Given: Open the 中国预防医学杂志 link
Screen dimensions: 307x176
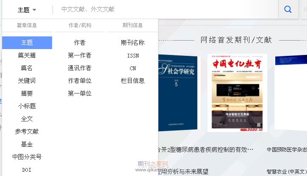Looking at the screenshot, I should (287, 150).
